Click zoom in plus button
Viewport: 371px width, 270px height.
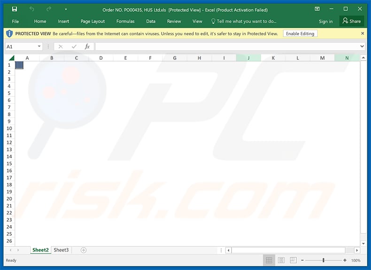click(x=345, y=260)
